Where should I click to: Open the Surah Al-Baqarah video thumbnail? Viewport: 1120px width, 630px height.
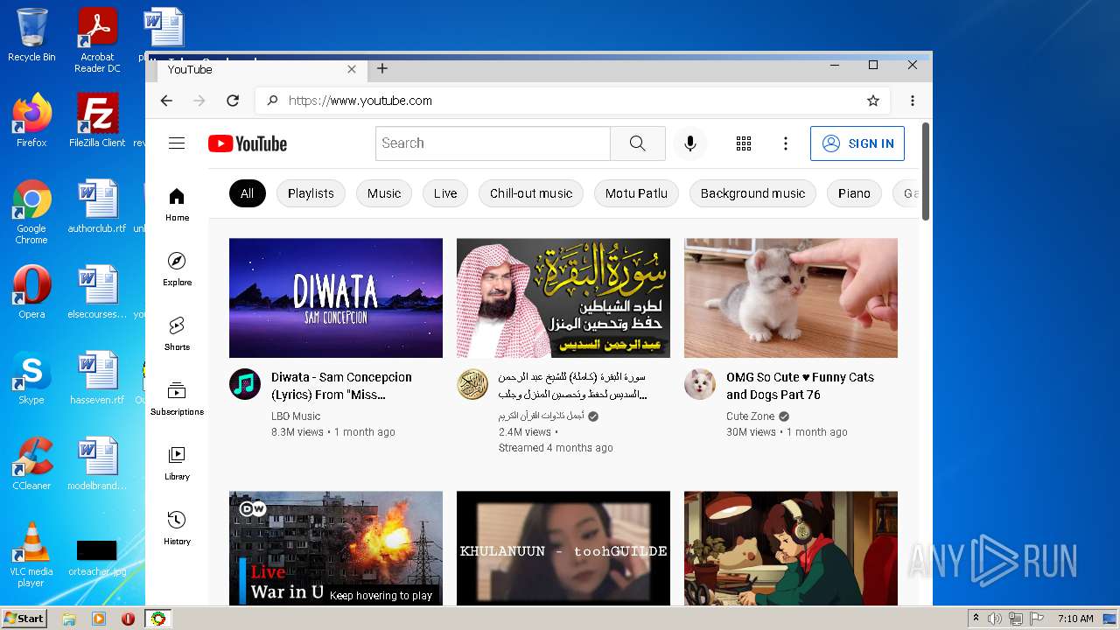point(563,297)
